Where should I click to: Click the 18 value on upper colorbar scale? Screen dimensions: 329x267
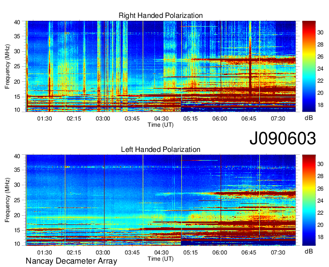320,105
